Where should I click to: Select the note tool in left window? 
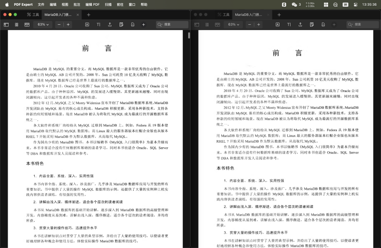121,24
